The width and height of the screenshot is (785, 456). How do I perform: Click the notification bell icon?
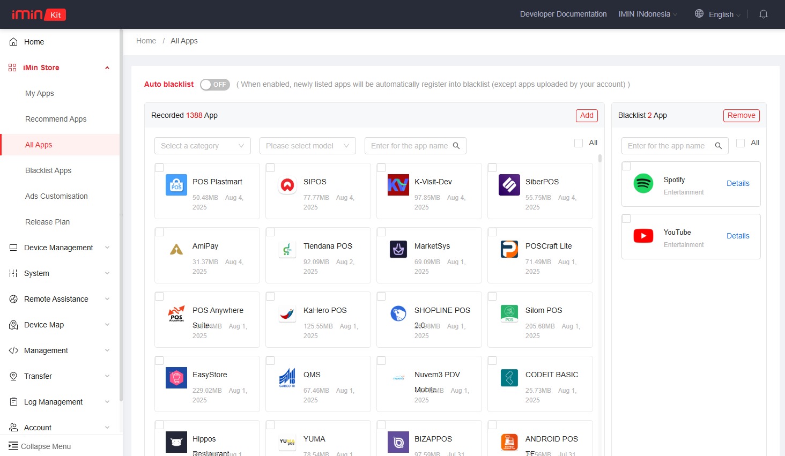click(x=764, y=14)
